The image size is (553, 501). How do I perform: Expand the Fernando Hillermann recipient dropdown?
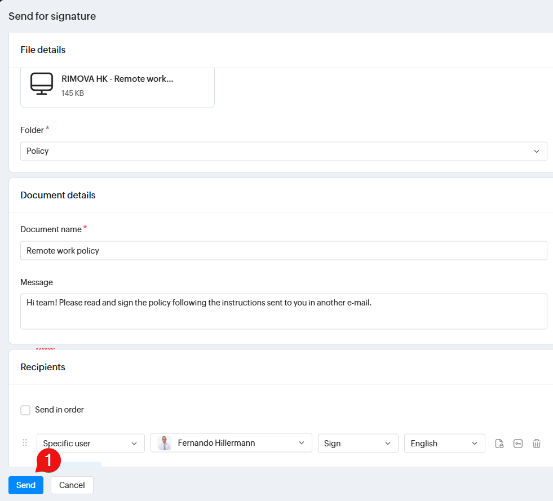point(231,443)
